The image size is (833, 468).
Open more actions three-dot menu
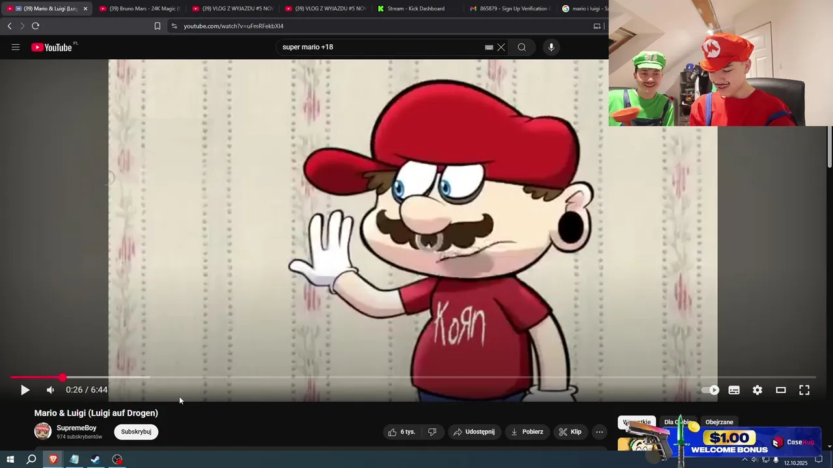[599, 432]
